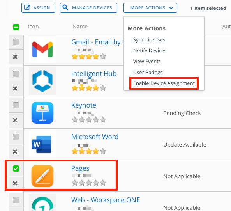Image resolution: width=231 pixels, height=211 pixels.
Task: Check the Keynote row checkbox
Action: (16, 105)
